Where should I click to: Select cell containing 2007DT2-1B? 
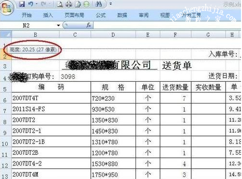pos(51,142)
